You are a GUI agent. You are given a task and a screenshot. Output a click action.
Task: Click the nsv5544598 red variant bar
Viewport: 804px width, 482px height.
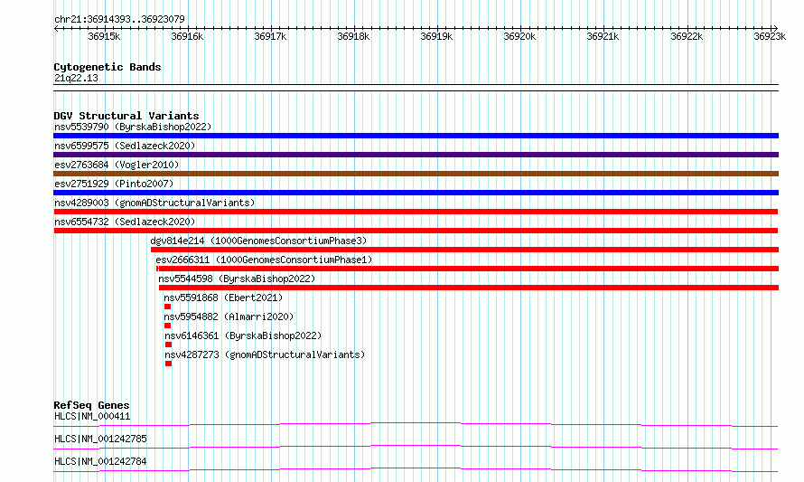click(x=469, y=288)
